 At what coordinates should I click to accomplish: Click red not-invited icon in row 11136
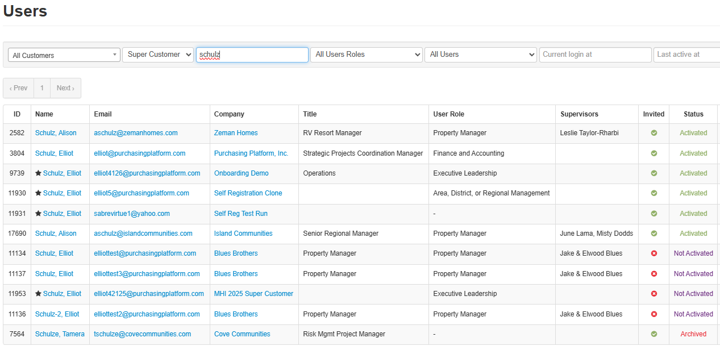click(654, 314)
